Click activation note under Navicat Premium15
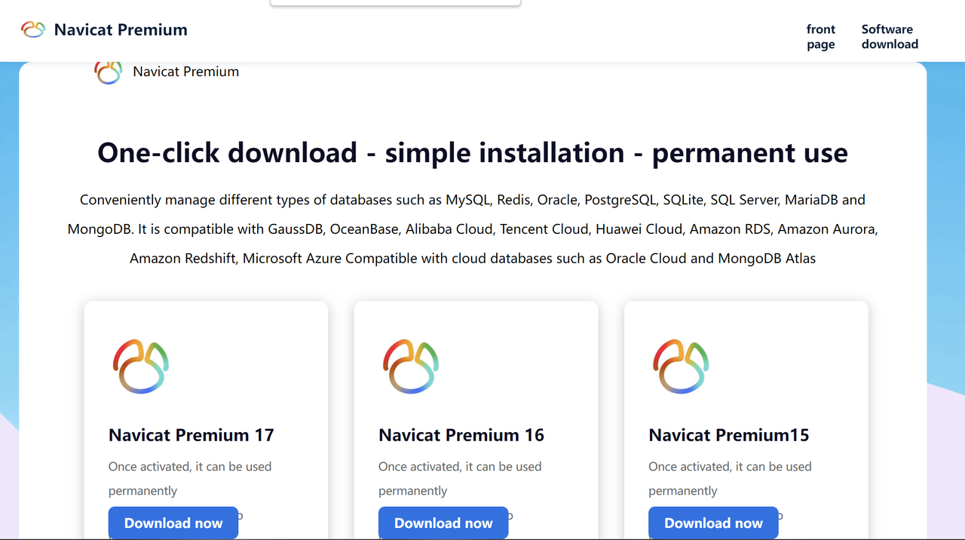Screen dimensions: 965x540 (730, 478)
